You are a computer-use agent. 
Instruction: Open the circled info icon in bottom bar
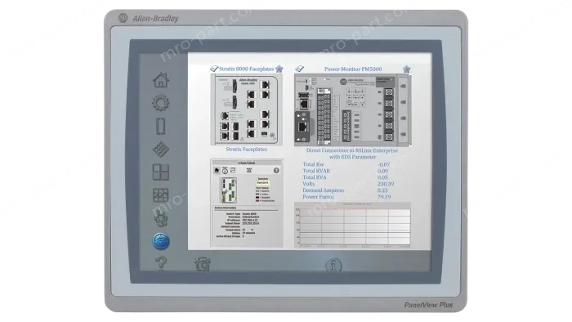click(x=333, y=265)
